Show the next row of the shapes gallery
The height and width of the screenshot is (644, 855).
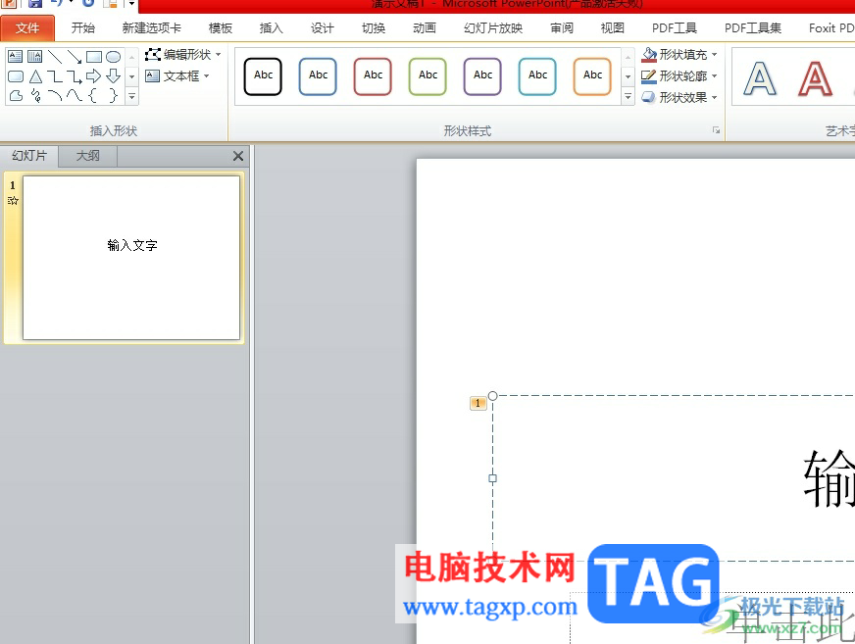point(132,76)
